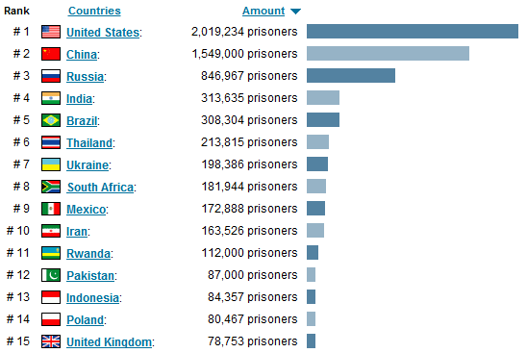
Task: Open the Iran country link
Action: pyautogui.click(x=77, y=232)
